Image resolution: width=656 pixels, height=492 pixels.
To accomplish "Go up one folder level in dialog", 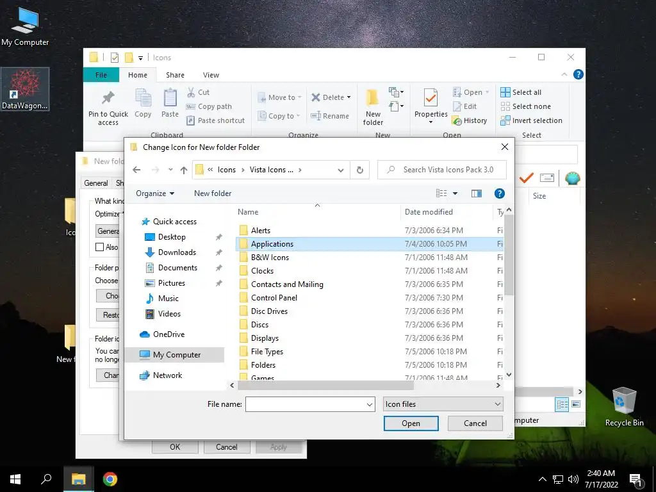I will [184, 170].
